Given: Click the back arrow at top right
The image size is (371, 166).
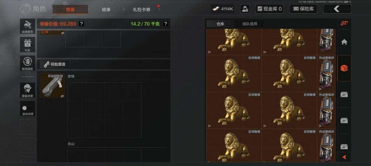Looking at the screenshot, I should pos(337,9).
